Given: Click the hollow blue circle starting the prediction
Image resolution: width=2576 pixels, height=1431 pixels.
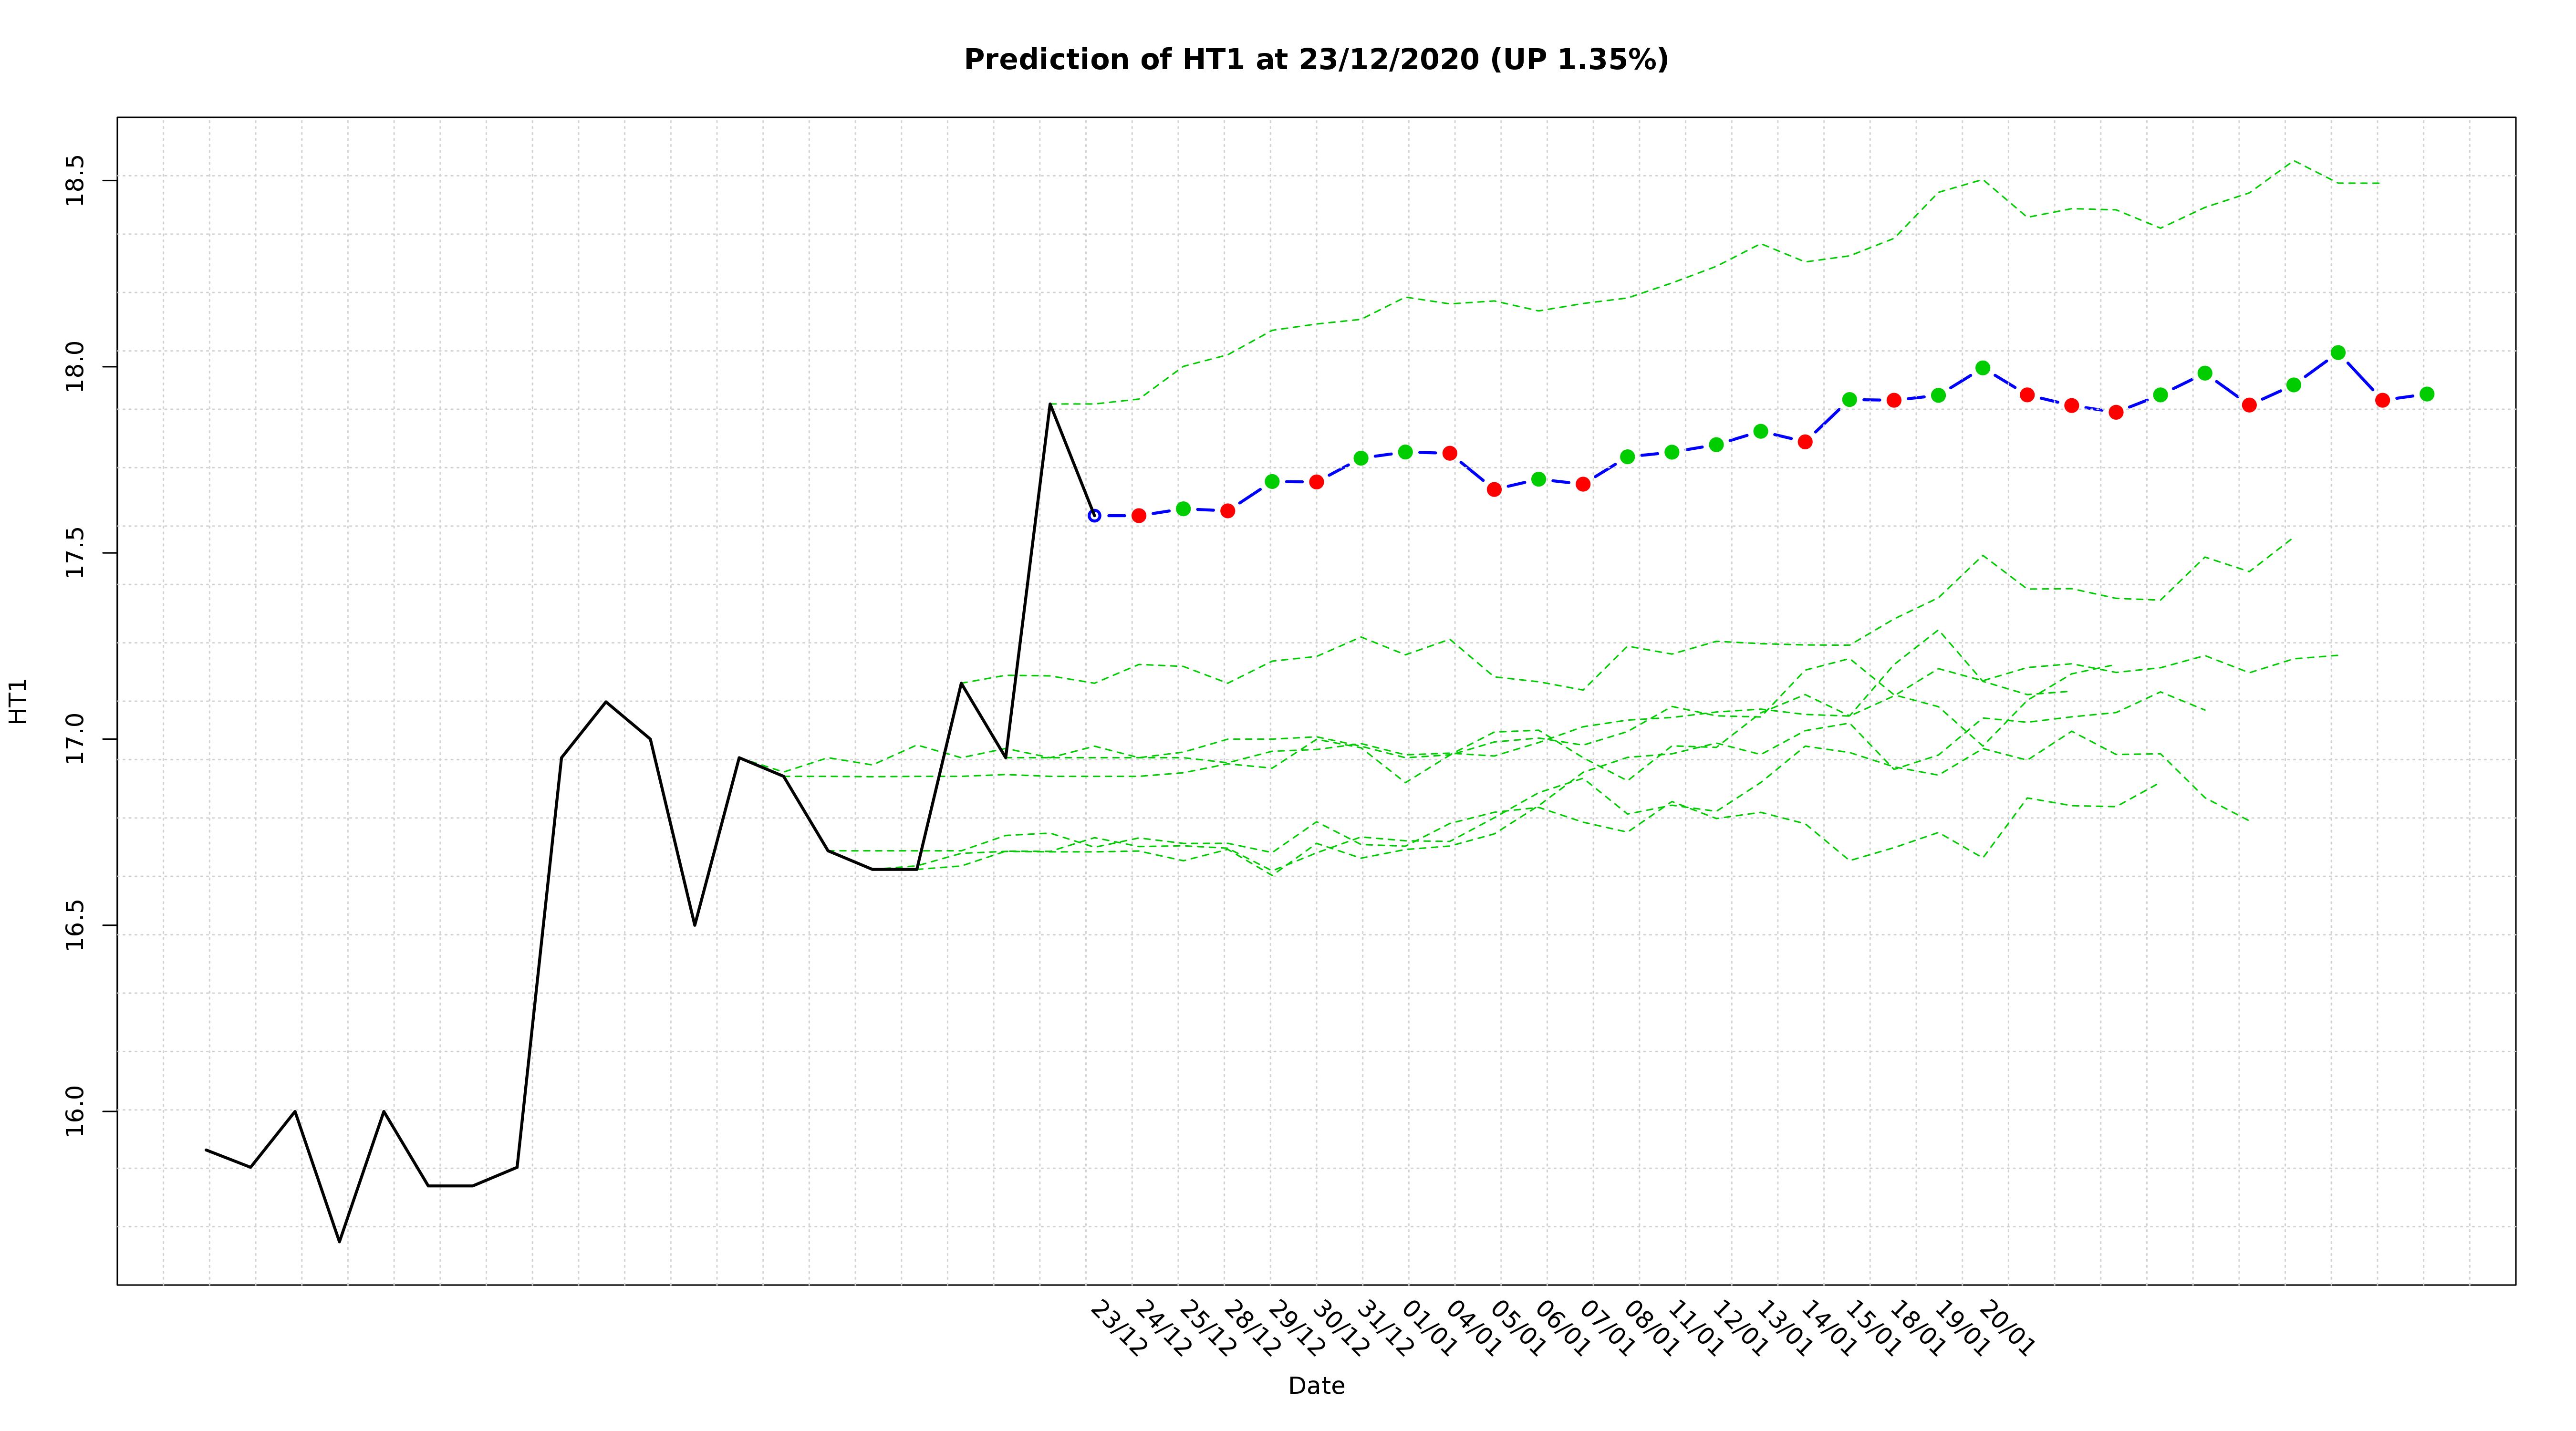Looking at the screenshot, I should [x=1094, y=516].
